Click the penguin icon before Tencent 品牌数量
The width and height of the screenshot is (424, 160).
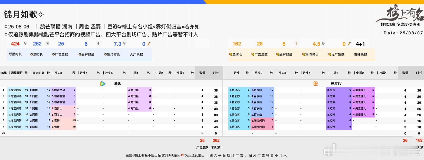[x=80, y=54]
